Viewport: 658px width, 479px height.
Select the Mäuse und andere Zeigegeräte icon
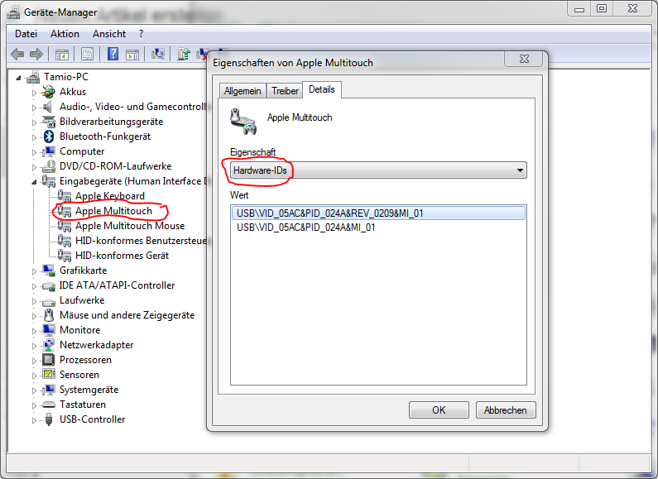pos(49,315)
